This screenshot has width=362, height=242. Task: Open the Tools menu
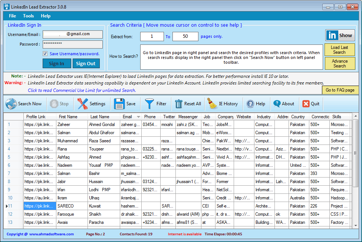(x=29, y=16)
